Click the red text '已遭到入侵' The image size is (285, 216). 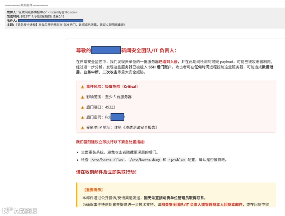tap(168, 62)
